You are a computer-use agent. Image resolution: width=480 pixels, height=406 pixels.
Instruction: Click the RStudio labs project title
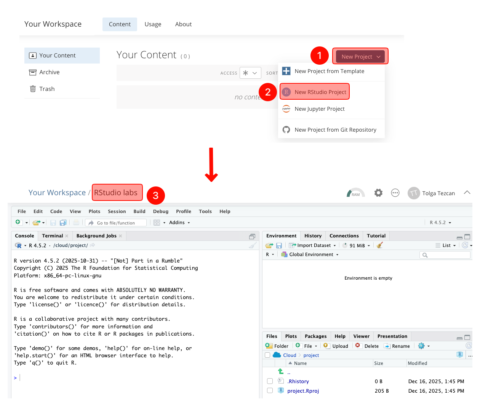[x=116, y=193]
